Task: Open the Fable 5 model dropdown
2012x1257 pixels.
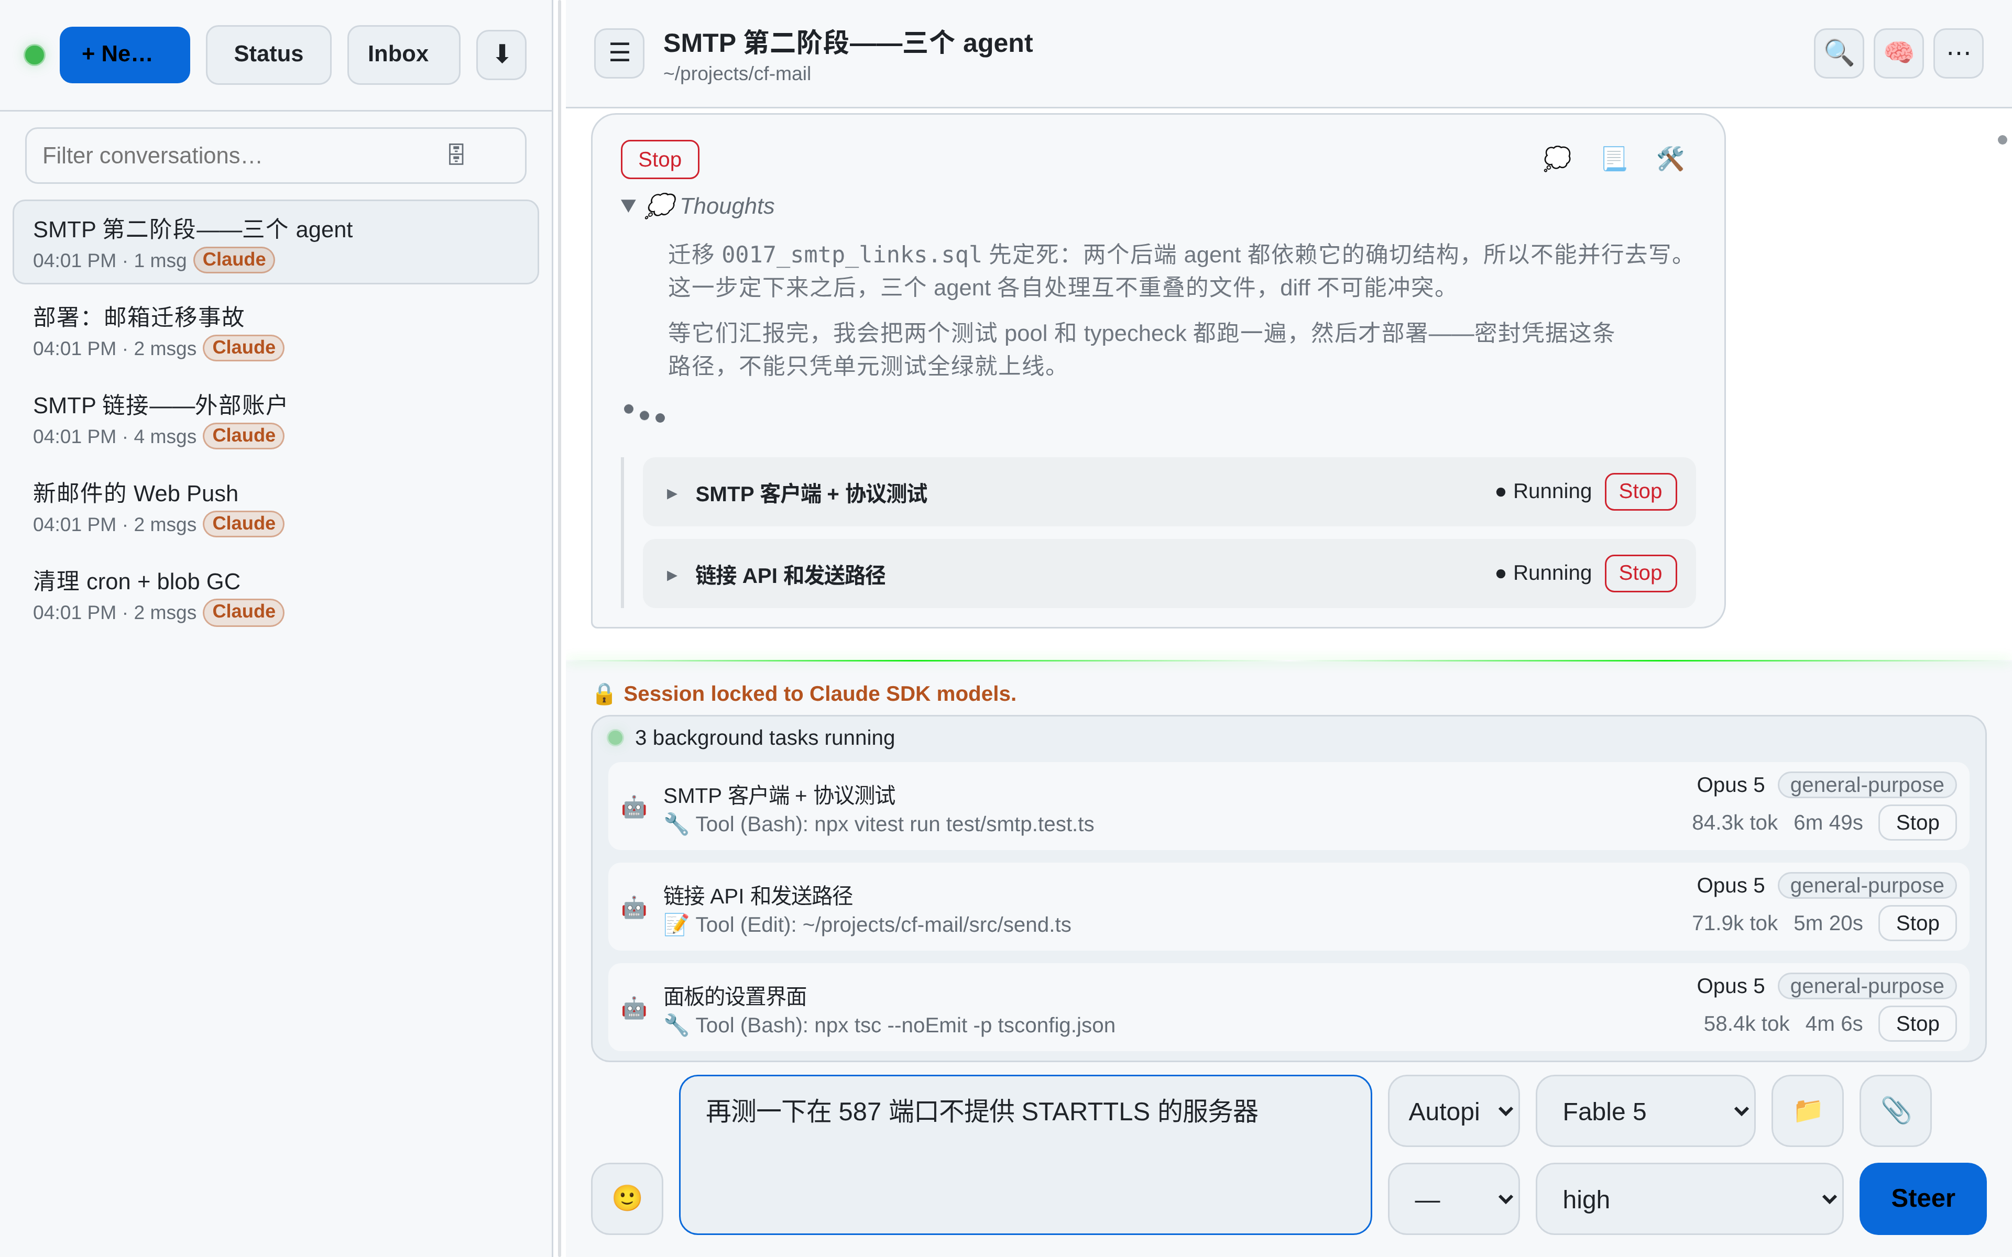Action: (1645, 1111)
